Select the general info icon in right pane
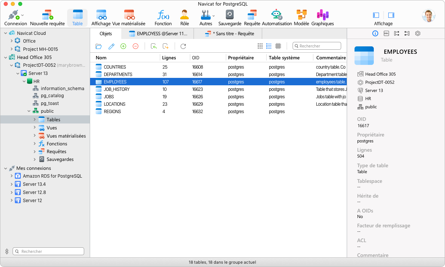The image size is (445, 267). point(375,33)
